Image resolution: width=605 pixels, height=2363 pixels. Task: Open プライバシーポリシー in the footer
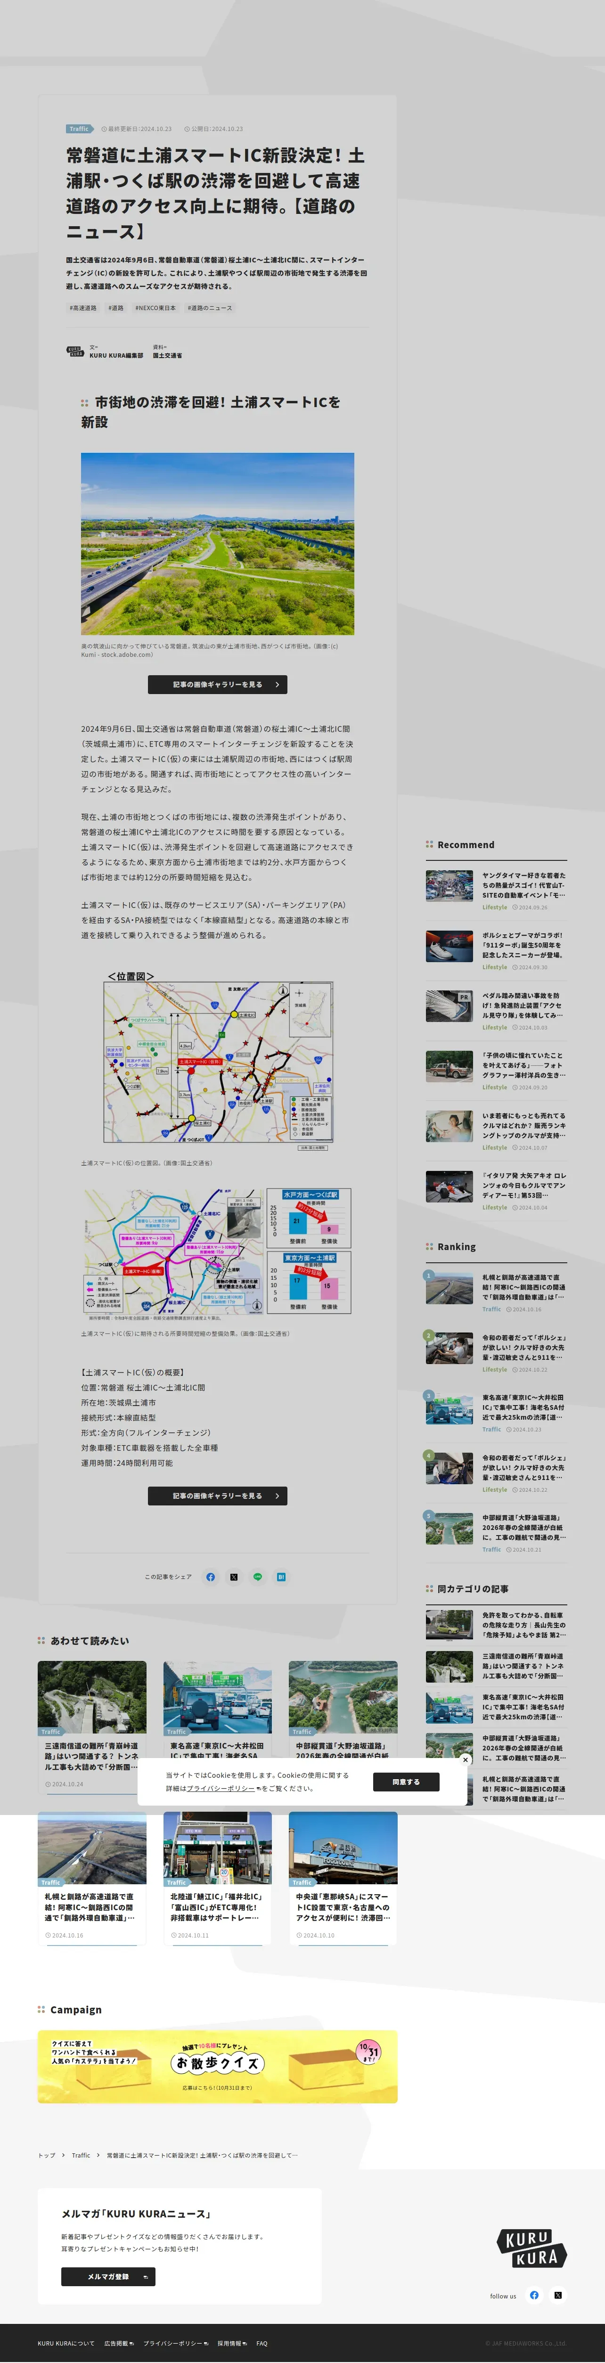[175, 2343]
